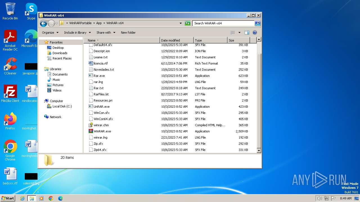Sort by the Name column header
Viewport: 360px width, 202px height.
point(122,40)
